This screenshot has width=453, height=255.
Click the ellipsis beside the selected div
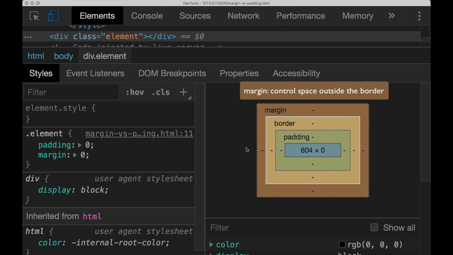coord(28,37)
